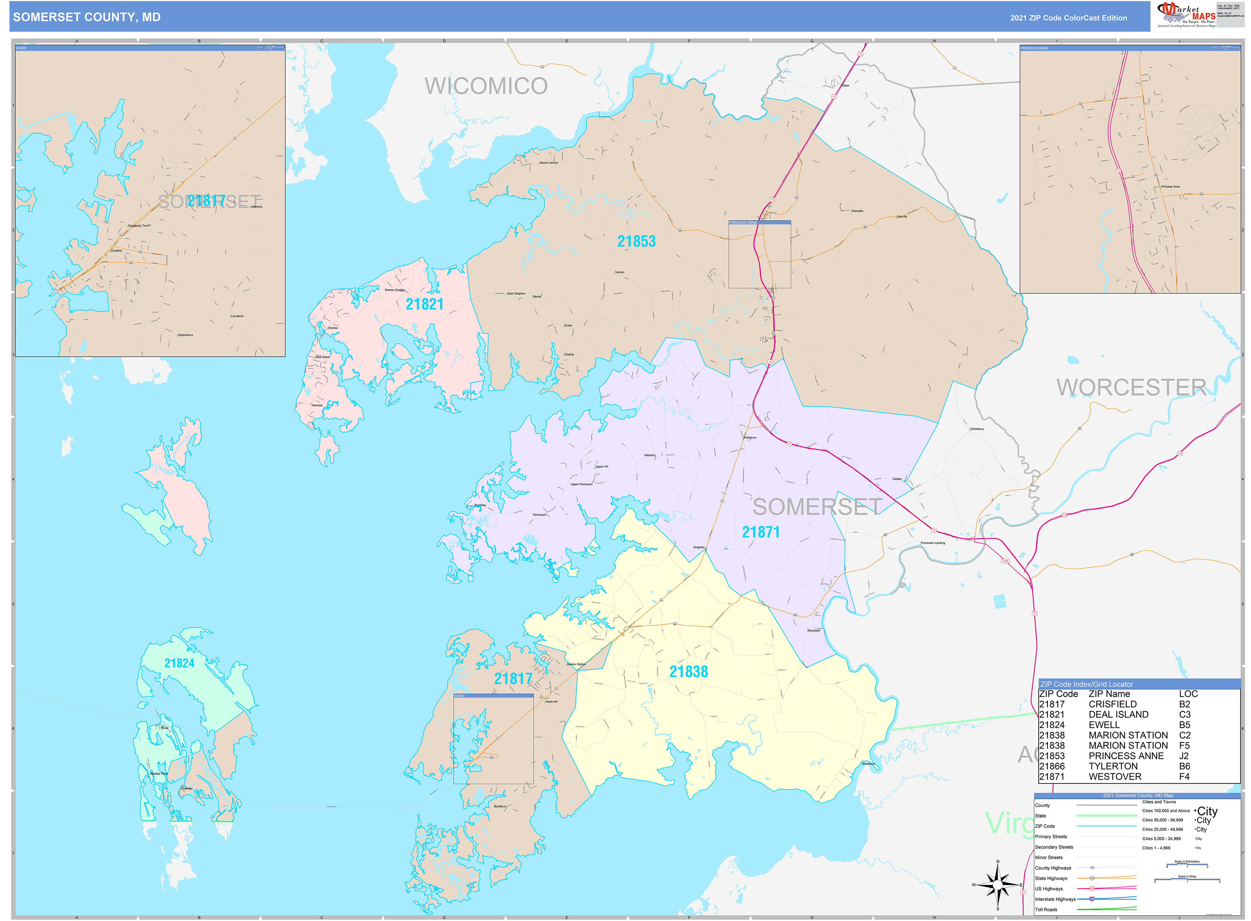Click the US Highways shield icon in legend
Image resolution: width=1251 pixels, height=921 pixels.
click(x=1092, y=888)
